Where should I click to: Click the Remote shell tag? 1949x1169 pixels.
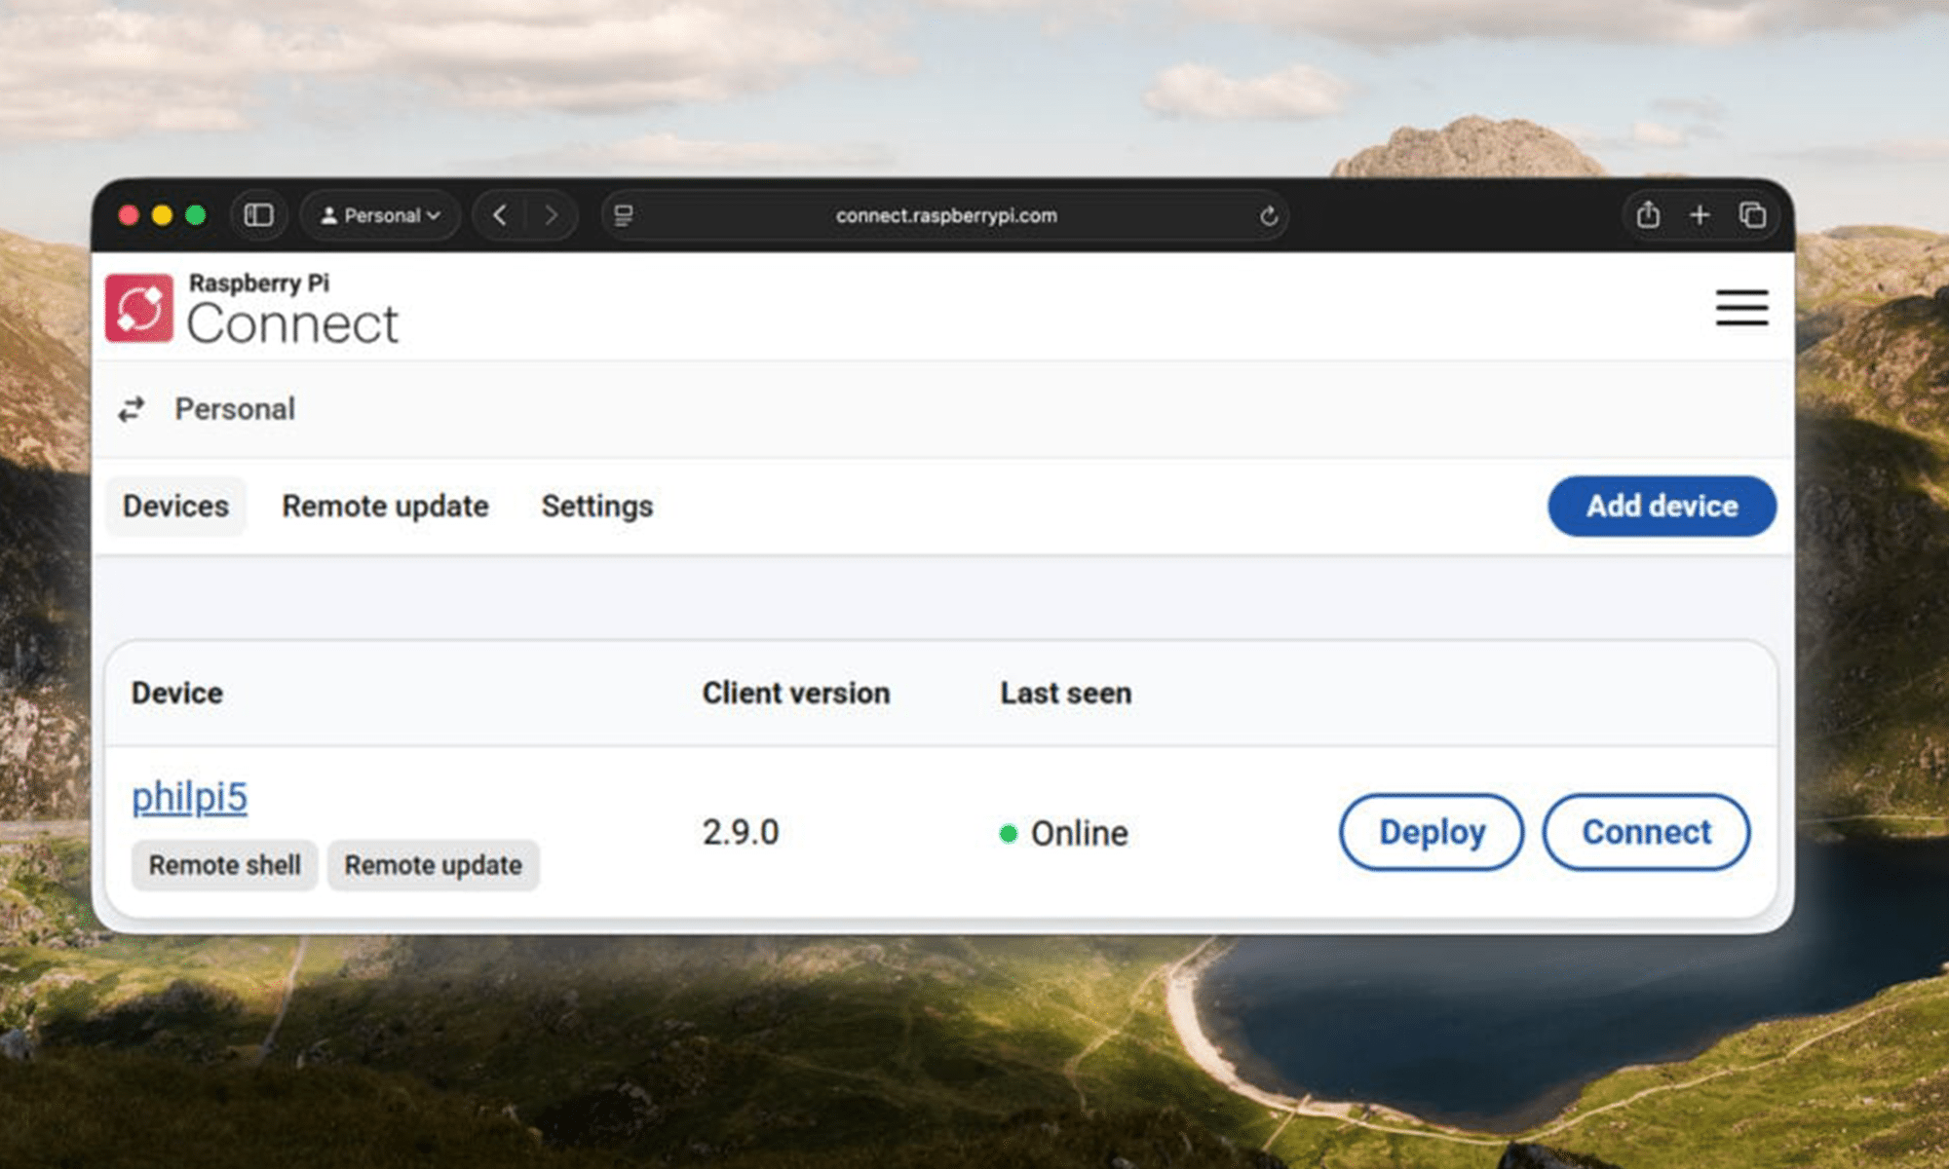(x=225, y=865)
